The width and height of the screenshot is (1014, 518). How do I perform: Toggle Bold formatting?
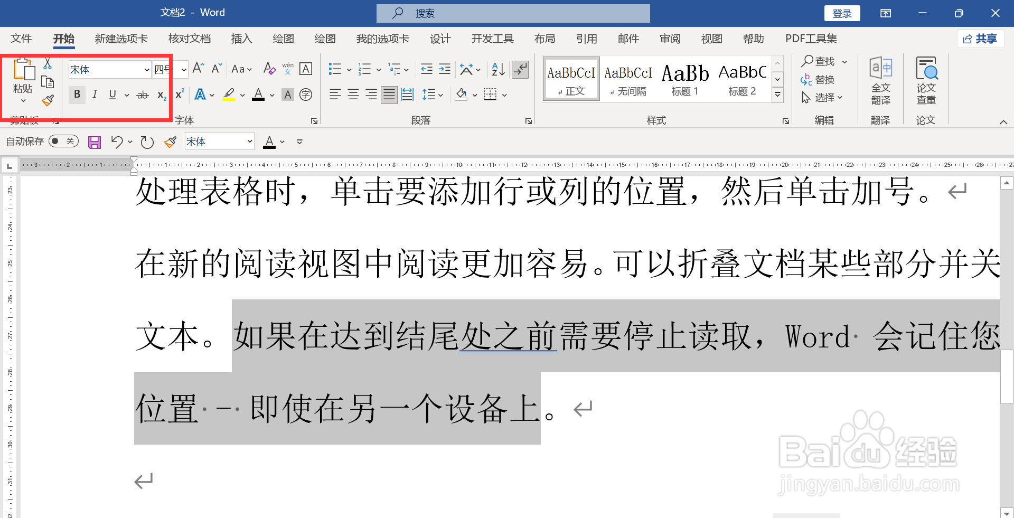(x=77, y=95)
